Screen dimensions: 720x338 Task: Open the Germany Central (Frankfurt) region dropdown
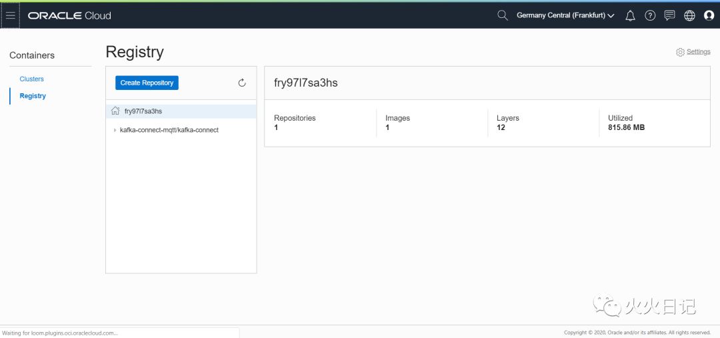[565, 15]
